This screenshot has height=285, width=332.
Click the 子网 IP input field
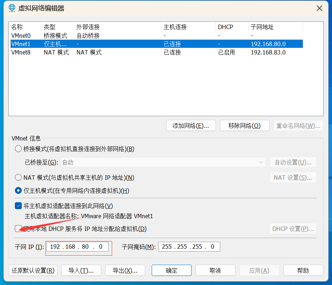(x=78, y=247)
